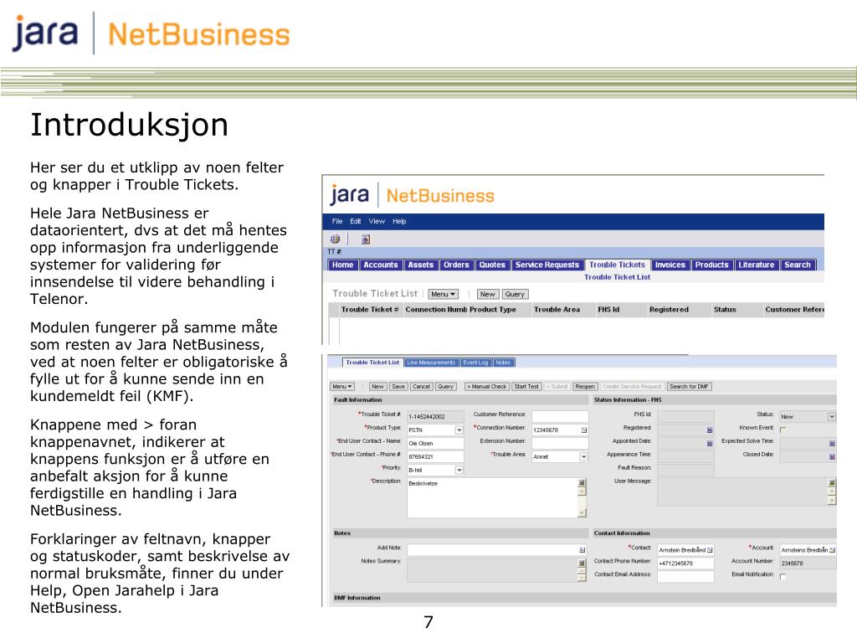Viewport: 857px width, 643px height.
Task: Click the Customer Reference input field
Action: pos(560,416)
